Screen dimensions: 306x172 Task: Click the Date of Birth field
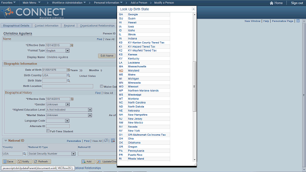[x=55, y=70]
